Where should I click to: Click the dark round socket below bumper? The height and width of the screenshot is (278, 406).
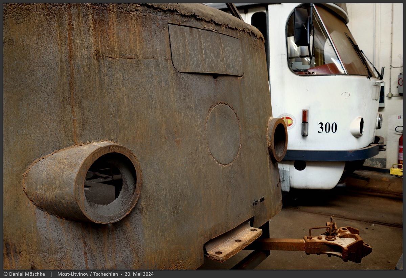(299, 165)
